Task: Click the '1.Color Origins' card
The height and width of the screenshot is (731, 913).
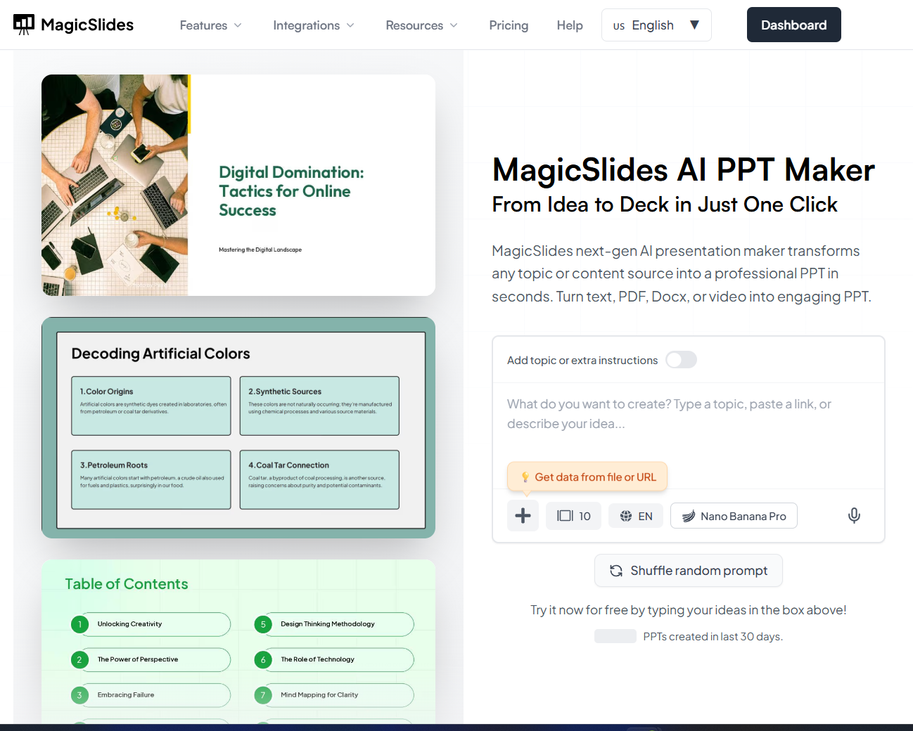Action: pos(151,406)
